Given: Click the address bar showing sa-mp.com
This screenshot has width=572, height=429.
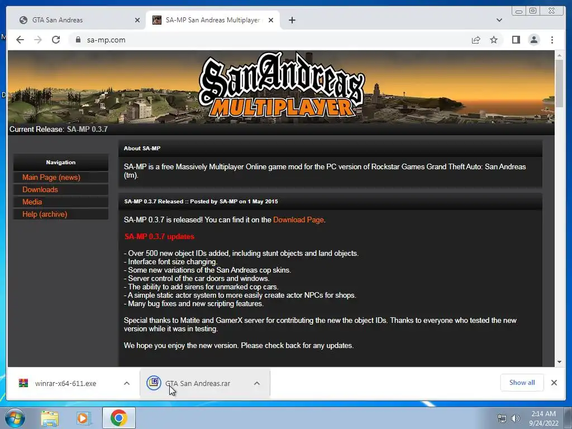Looking at the screenshot, I should (x=270, y=40).
